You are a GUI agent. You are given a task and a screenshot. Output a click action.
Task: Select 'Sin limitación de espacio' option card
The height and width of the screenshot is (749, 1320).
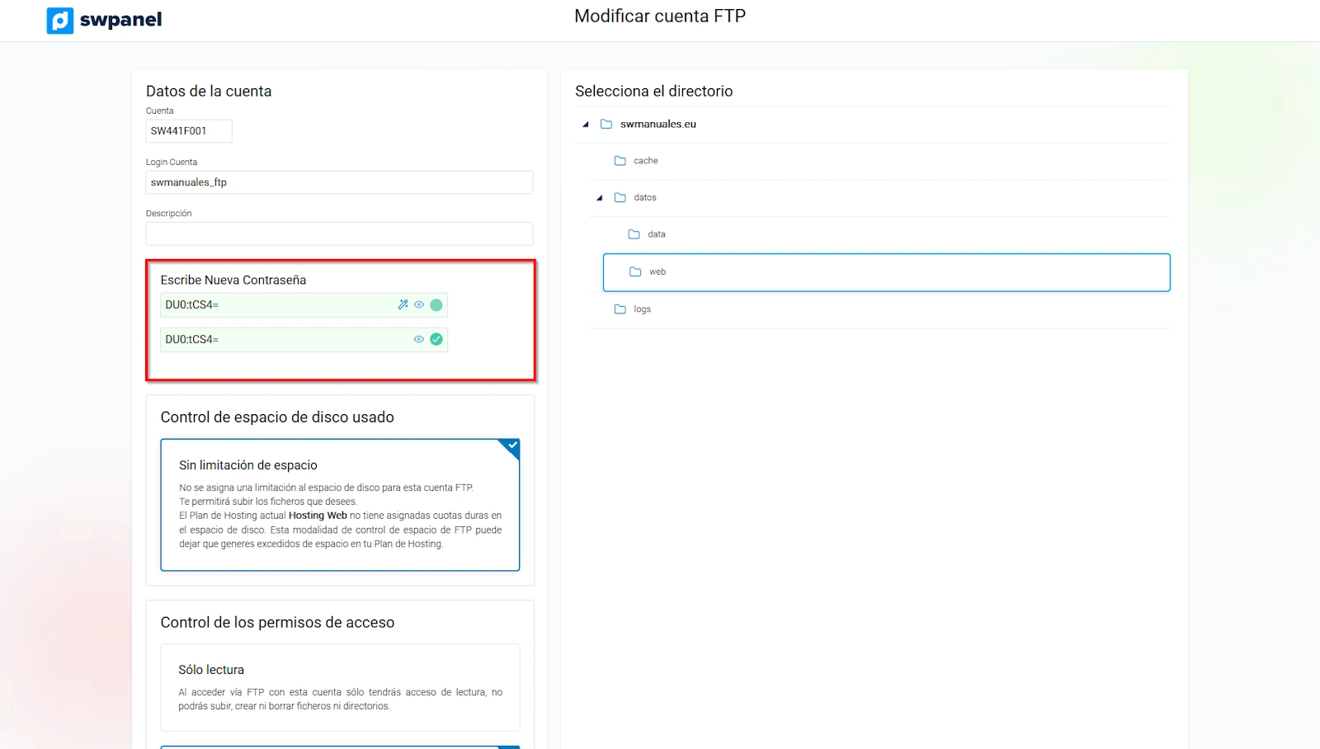[x=340, y=505]
